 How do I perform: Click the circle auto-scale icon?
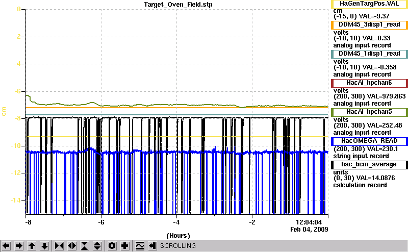click(x=112, y=246)
